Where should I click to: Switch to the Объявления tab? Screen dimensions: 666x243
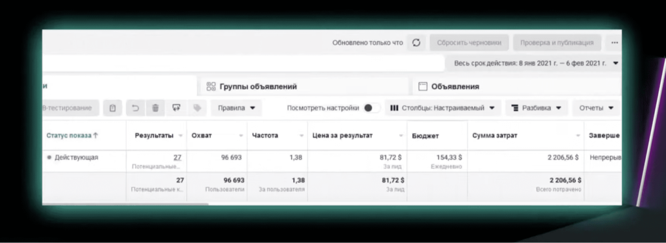tap(516, 86)
